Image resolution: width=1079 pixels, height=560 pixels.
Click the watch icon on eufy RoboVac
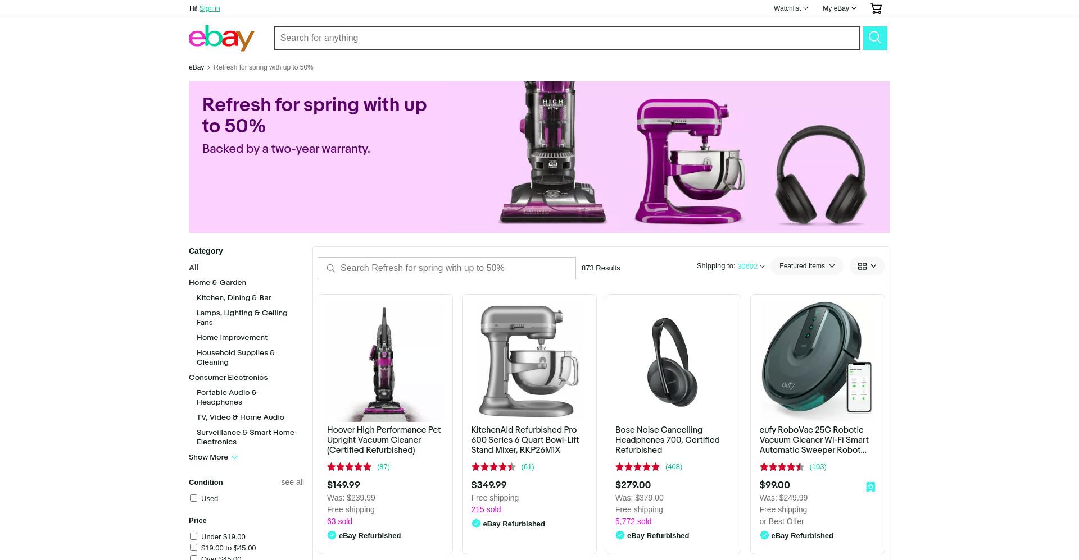tap(871, 487)
